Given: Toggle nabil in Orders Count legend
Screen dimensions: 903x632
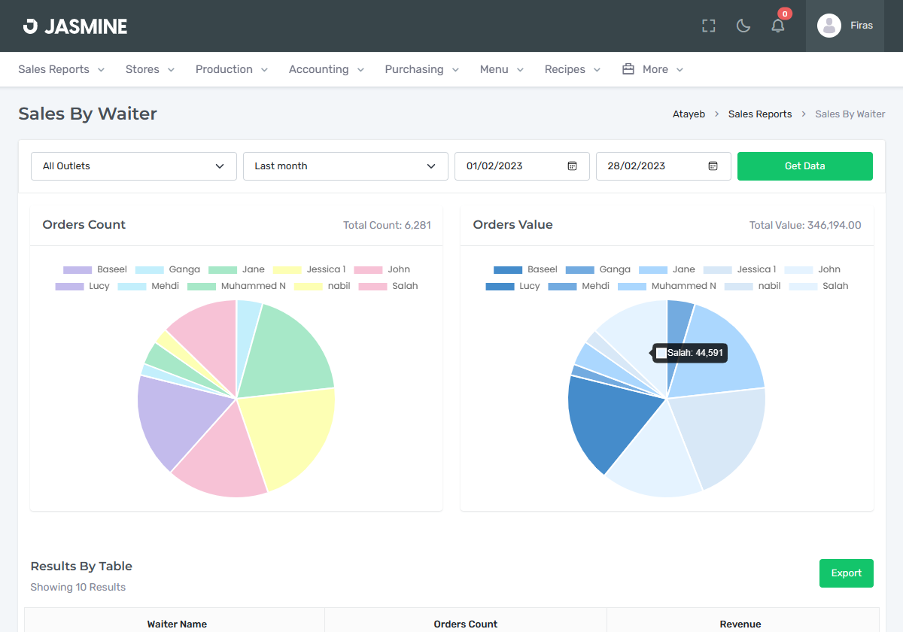Looking at the screenshot, I should pos(322,286).
